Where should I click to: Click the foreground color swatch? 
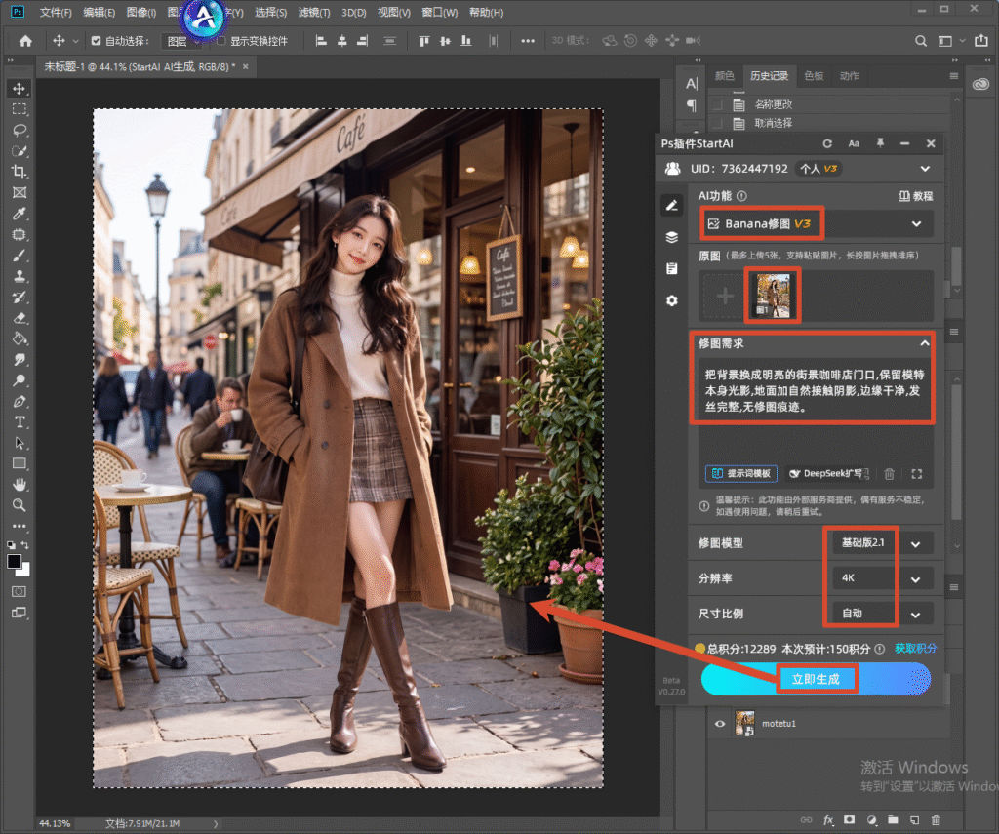pyautogui.click(x=14, y=561)
